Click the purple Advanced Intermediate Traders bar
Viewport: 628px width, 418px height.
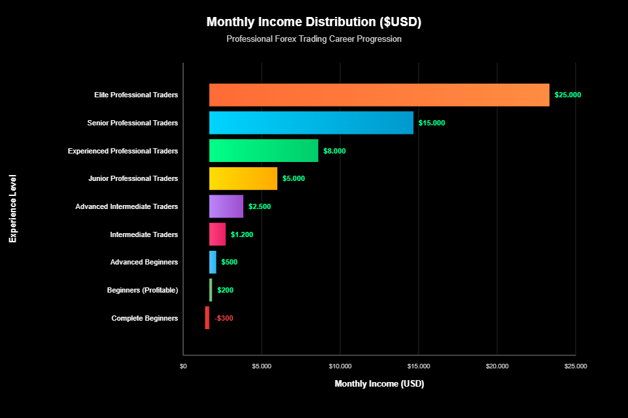pos(226,206)
